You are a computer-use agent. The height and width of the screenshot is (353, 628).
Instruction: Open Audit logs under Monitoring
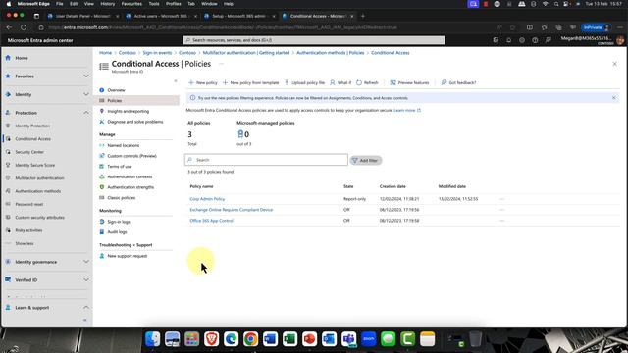[x=117, y=231]
